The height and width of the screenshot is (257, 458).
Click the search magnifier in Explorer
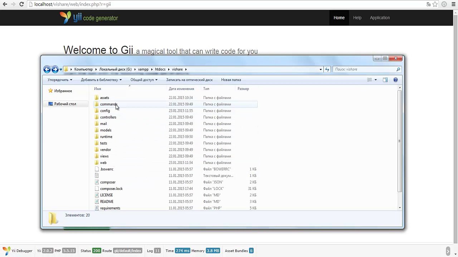tap(398, 69)
